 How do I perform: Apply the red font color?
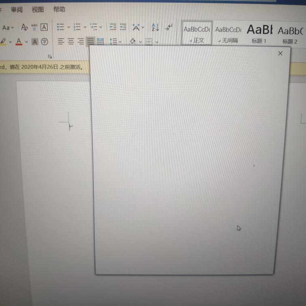[19, 42]
